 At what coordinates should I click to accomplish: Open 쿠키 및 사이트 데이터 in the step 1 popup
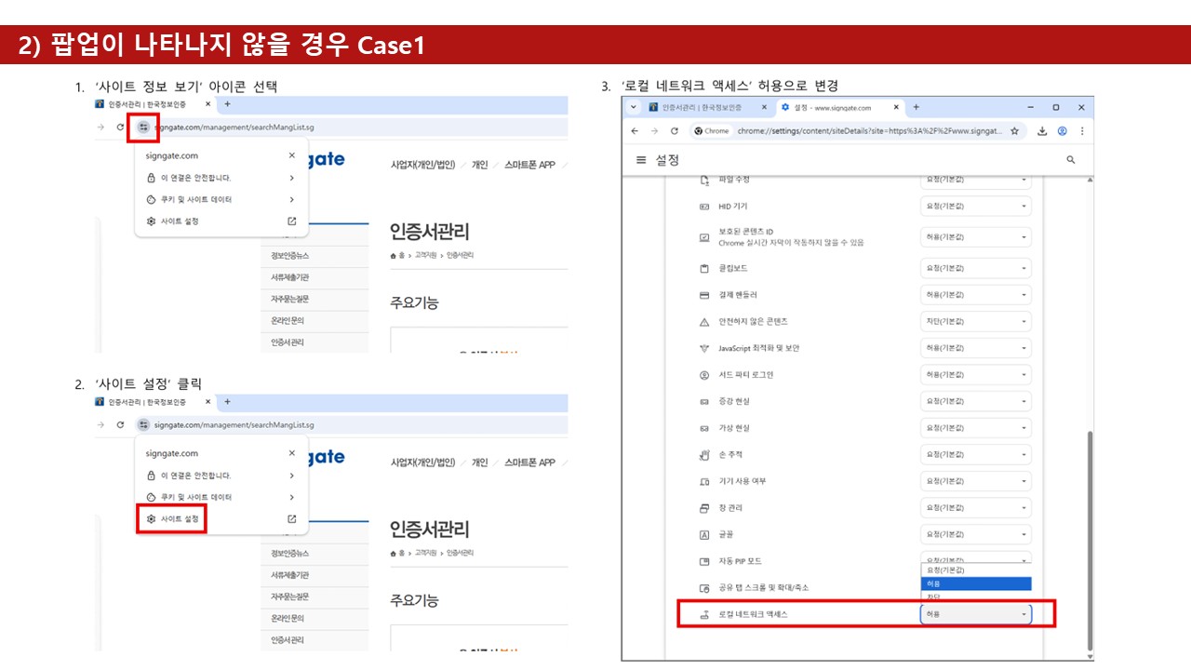[x=220, y=199]
